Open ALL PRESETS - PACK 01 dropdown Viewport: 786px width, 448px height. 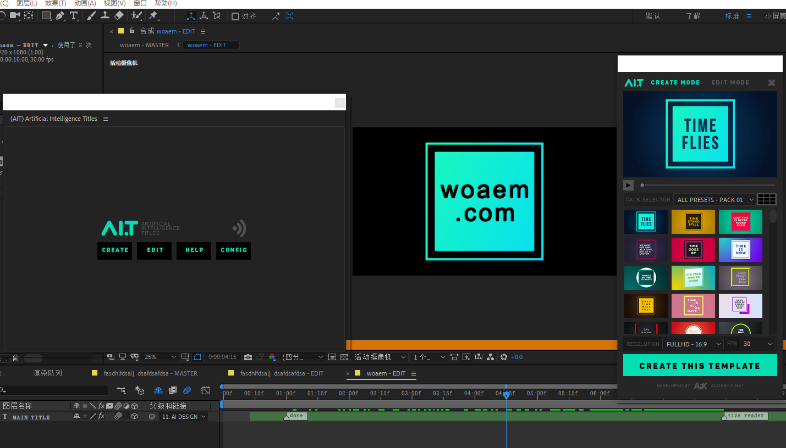[x=714, y=200]
